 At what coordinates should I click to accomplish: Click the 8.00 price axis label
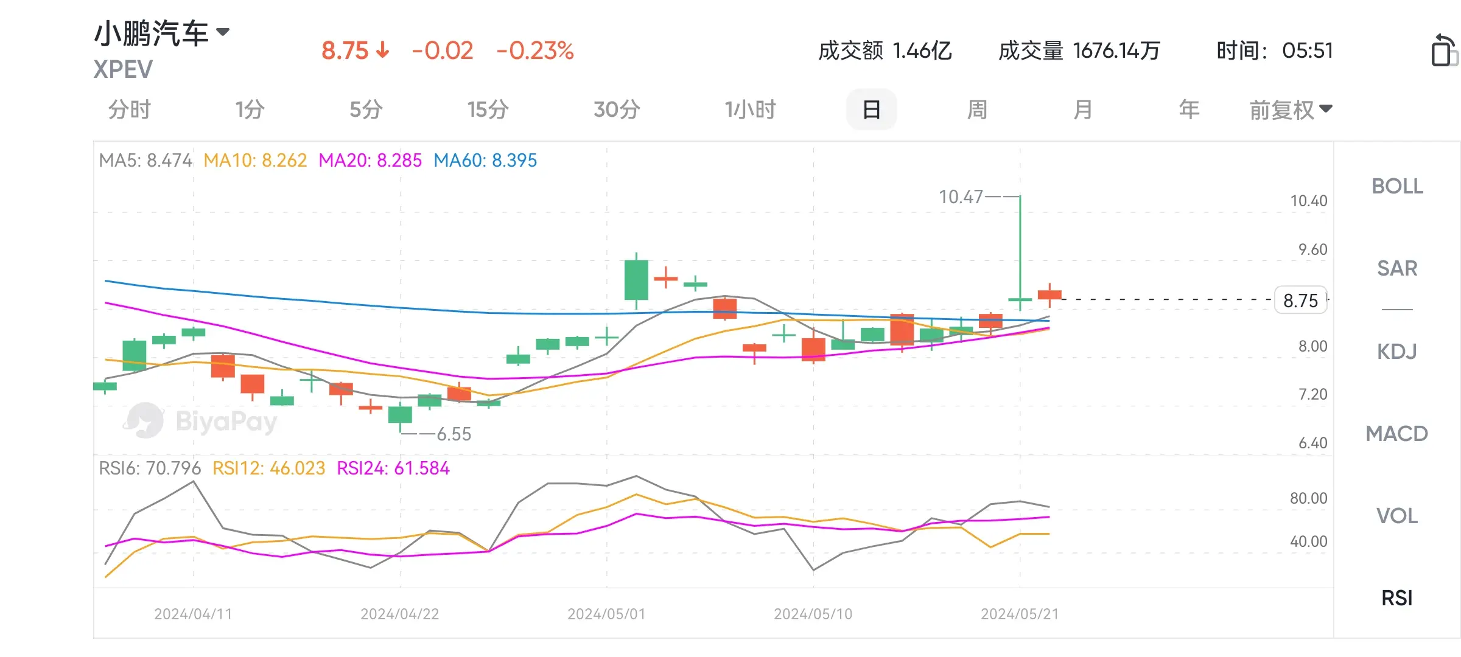pyautogui.click(x=1312, y=346)
